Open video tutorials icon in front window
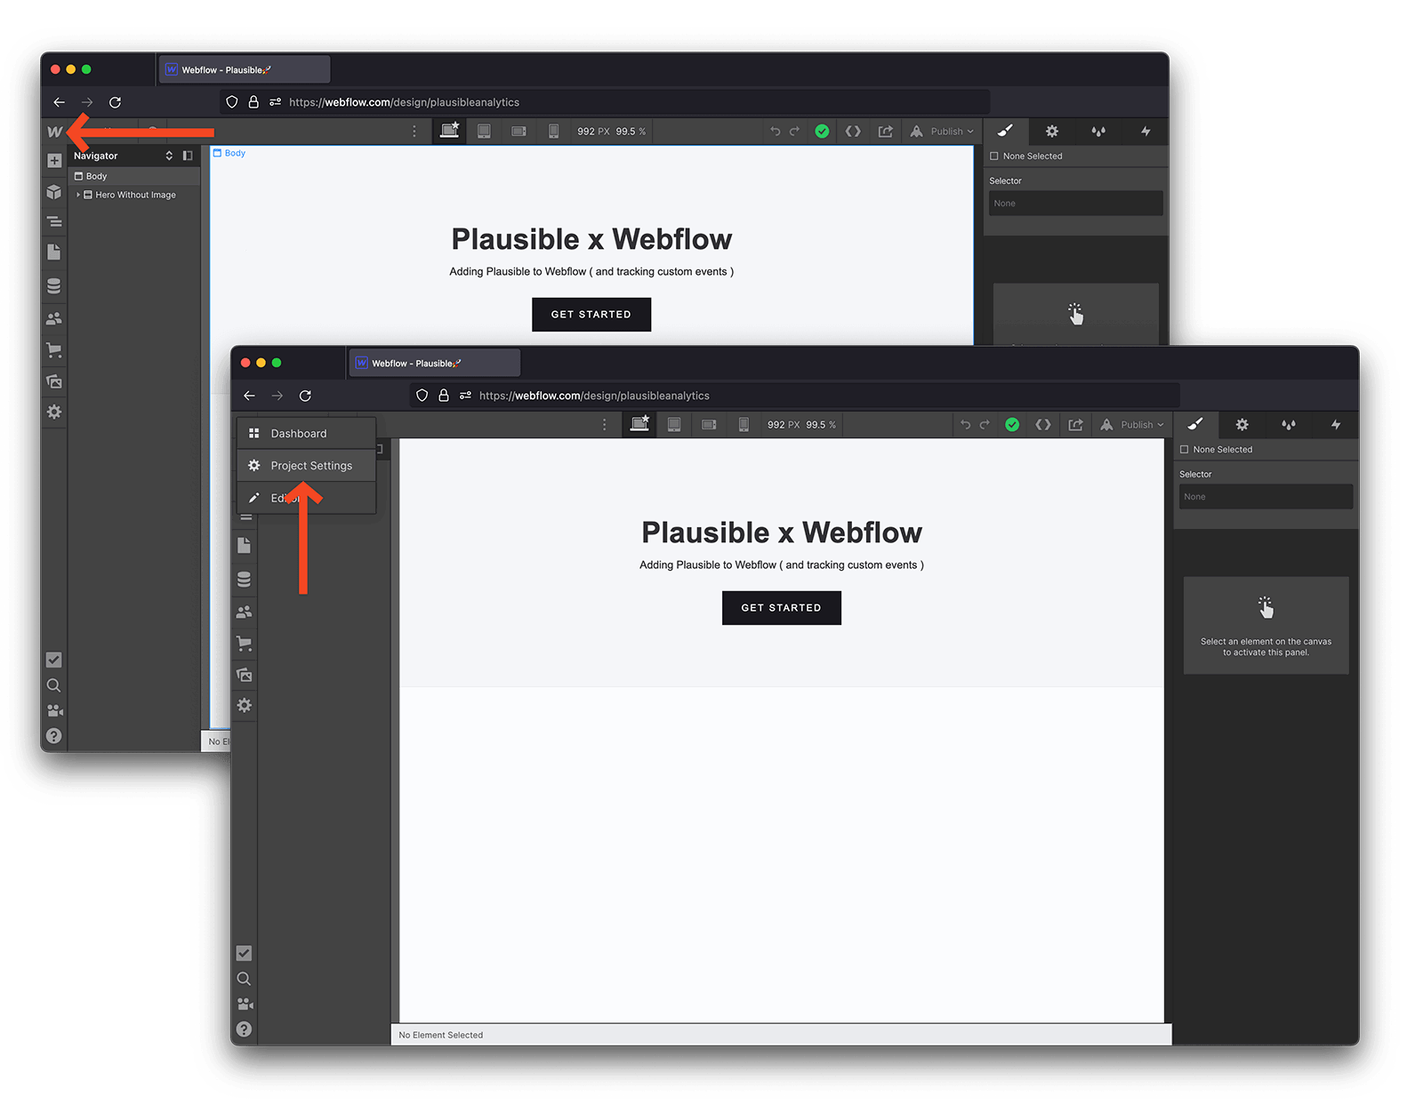This screenshot has height=1113, width=1423. click(245, 1004)
